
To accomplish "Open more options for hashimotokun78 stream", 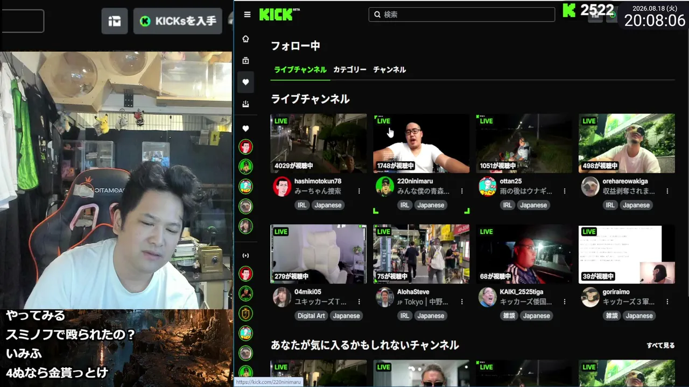I will [x=359, y=191].
